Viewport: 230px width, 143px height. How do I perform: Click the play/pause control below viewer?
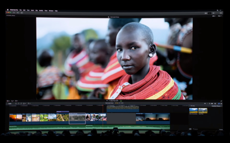(107, 101)
